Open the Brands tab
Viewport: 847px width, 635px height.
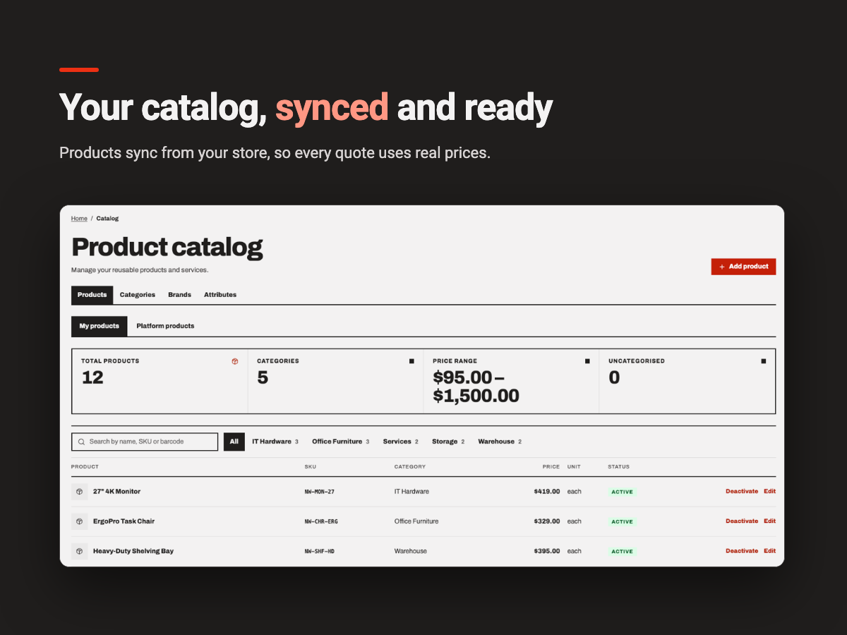point(179,295)
